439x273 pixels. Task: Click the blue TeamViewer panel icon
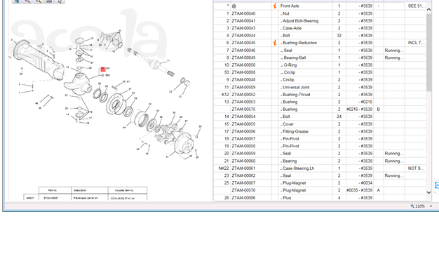tap(437, 185)
